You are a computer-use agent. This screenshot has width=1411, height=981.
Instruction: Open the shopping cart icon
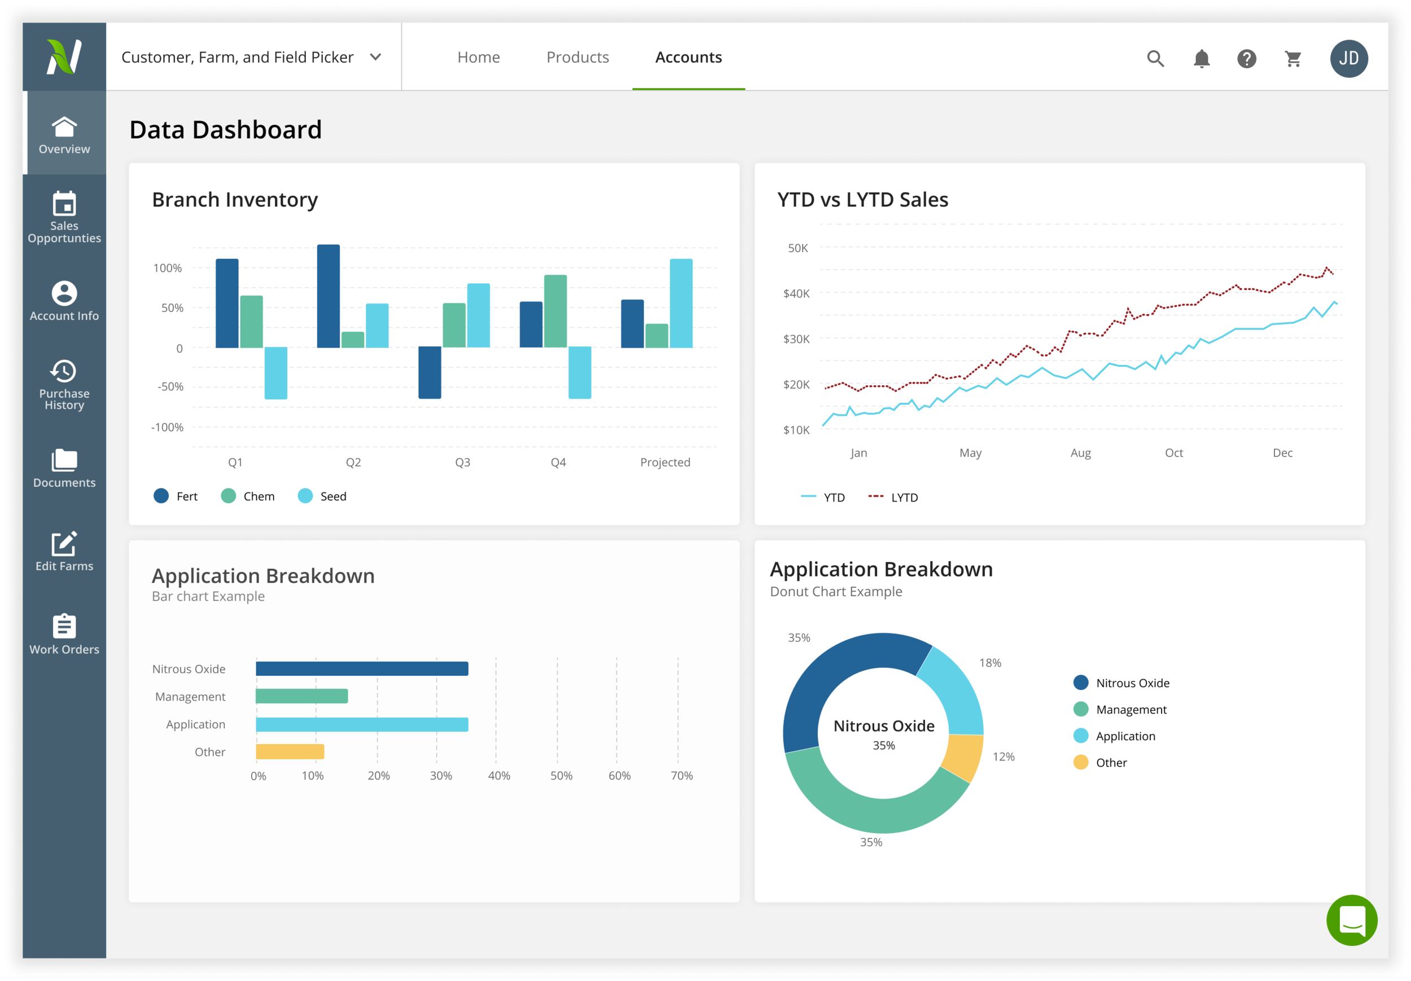1293,58
